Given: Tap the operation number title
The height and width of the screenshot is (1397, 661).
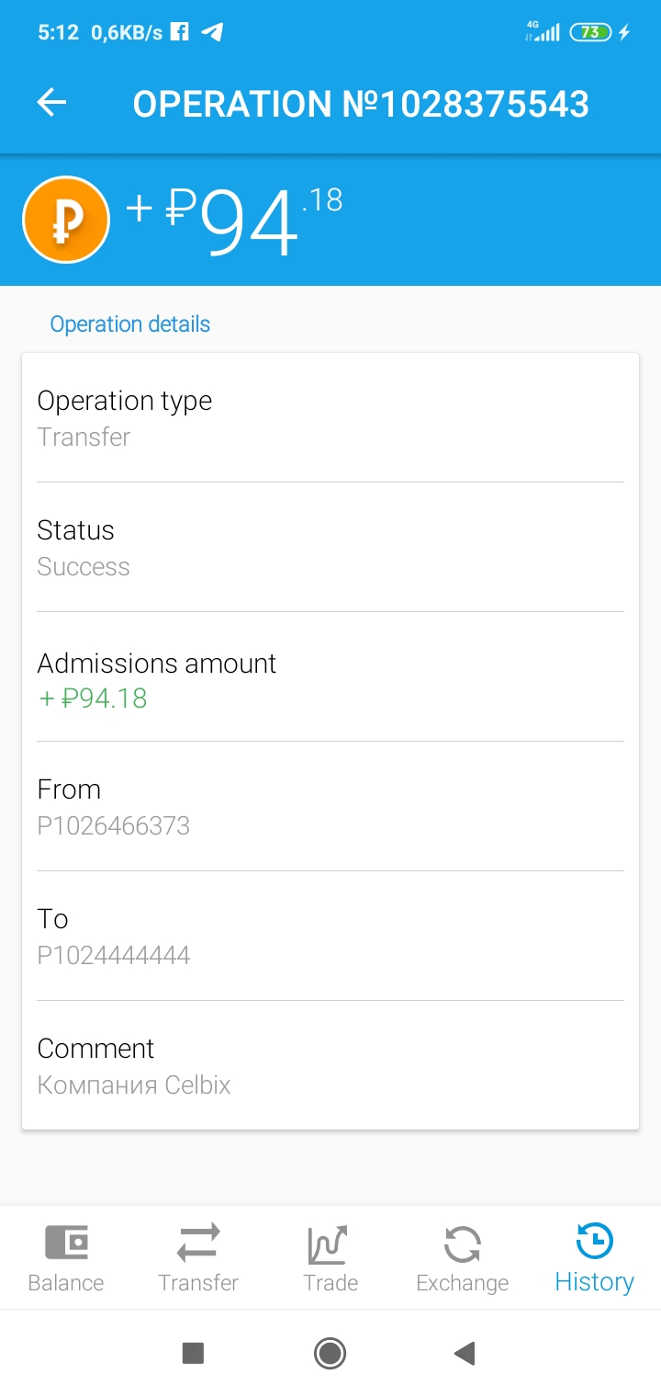Looking at the screenshot, I should point(361,104).
